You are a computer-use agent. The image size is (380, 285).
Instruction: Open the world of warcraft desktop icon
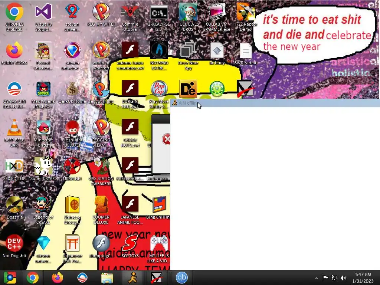101,50
